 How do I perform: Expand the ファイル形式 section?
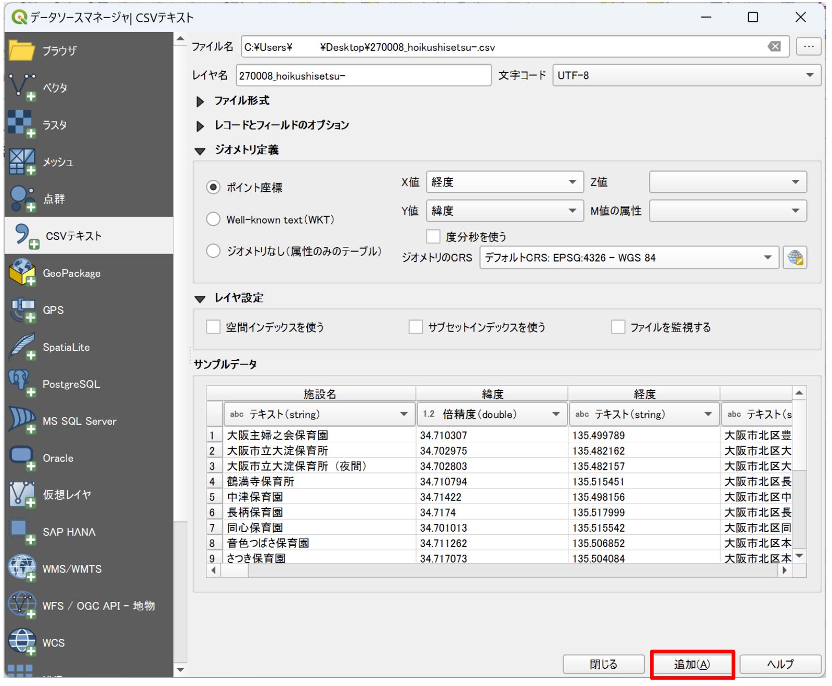(200, 101)
